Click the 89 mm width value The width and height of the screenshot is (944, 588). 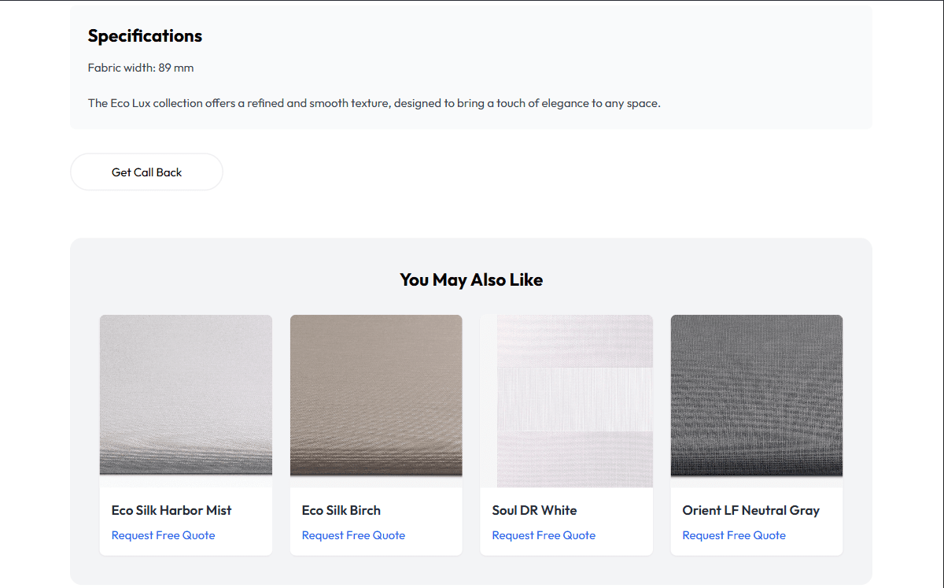click(175, 68)
